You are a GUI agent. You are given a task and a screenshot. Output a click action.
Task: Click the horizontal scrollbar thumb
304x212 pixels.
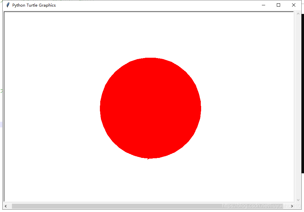[147, 206]
